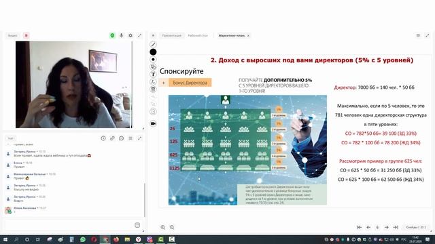Click the current slide number field
The height and width of the screenshot is (244, 435).
pyautogui.click(x=377, y=227)
